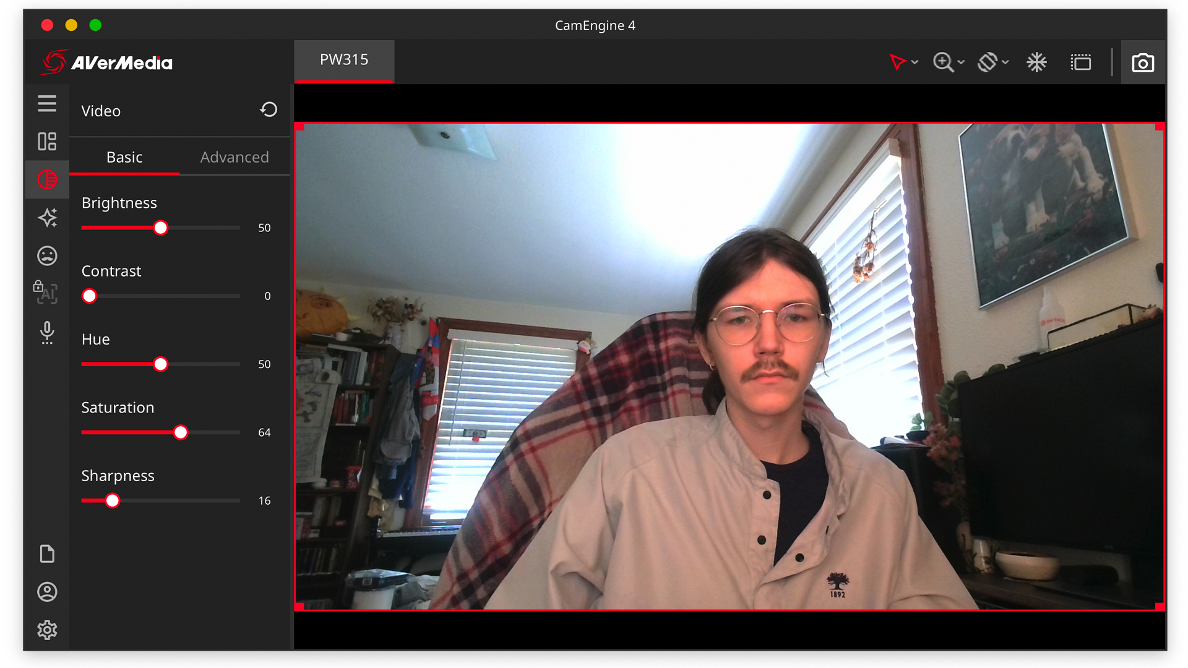Select the PW315 camera tab
The image size is (1188, 668).
[344, 60]
